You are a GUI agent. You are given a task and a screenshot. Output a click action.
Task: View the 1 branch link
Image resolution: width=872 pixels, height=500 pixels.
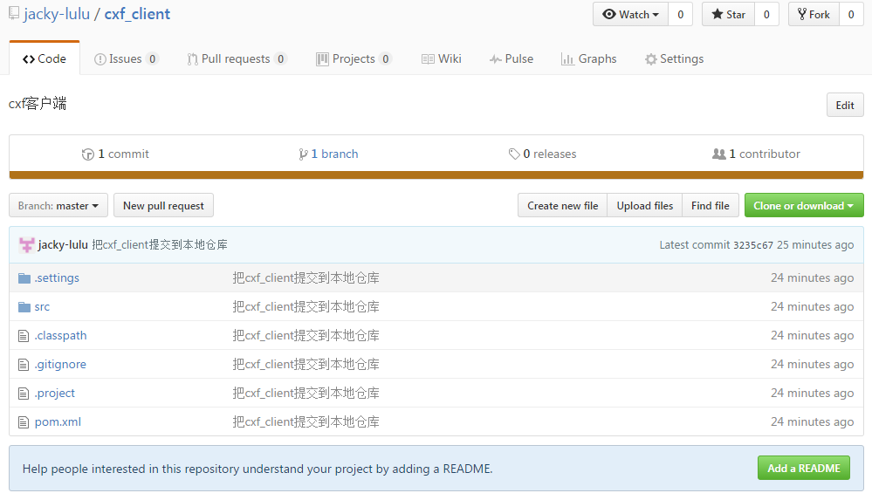(x=328, y=154)
